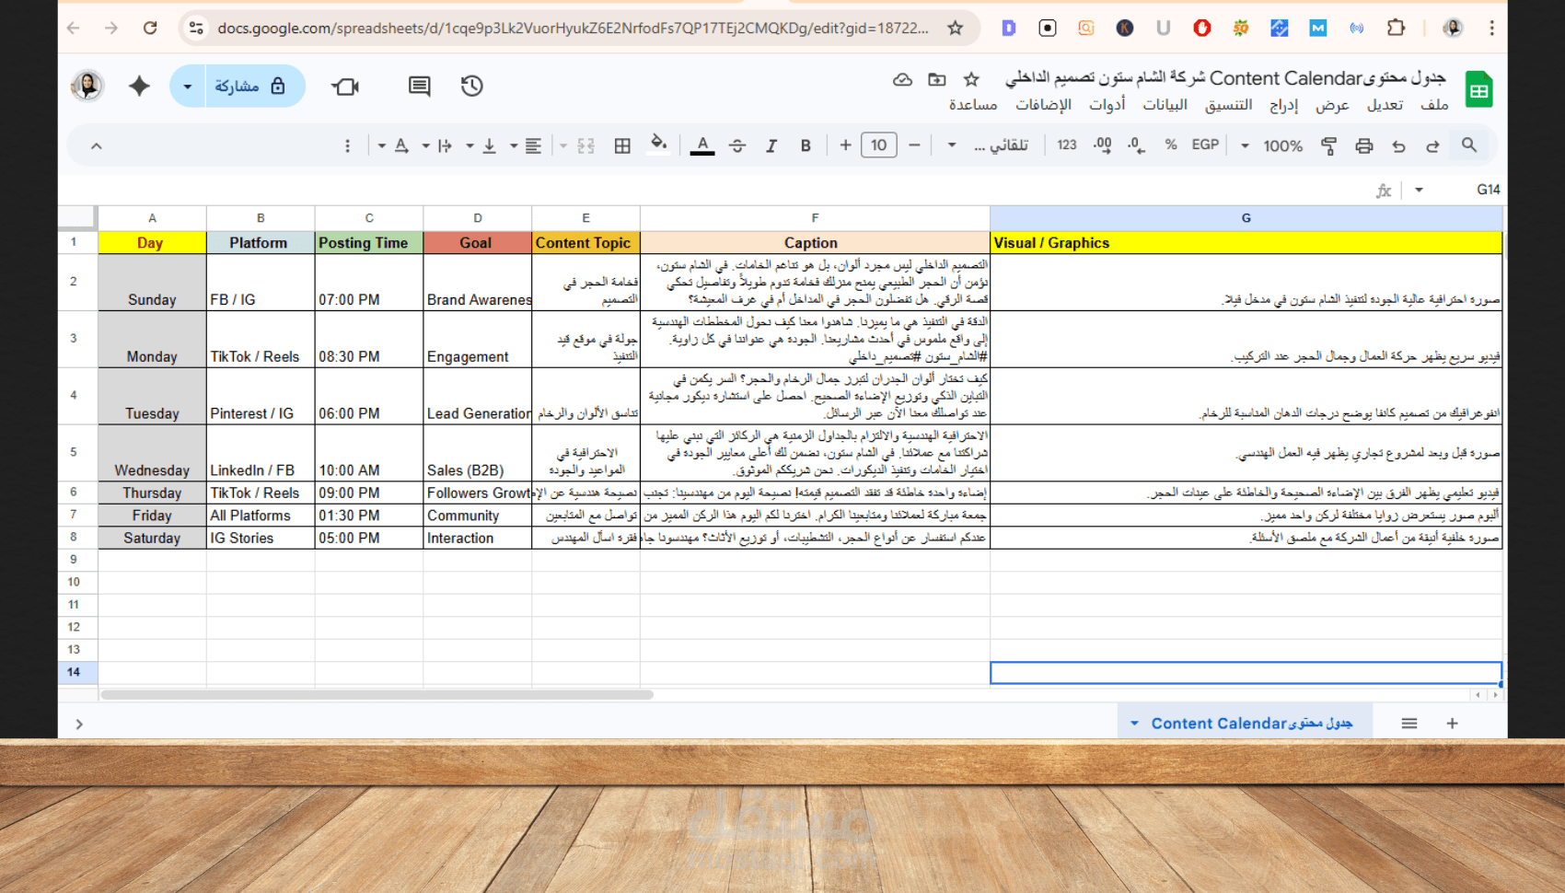Click the print icon
The height and width of the screenshot is (893, 1565).
coord(1363,145)
